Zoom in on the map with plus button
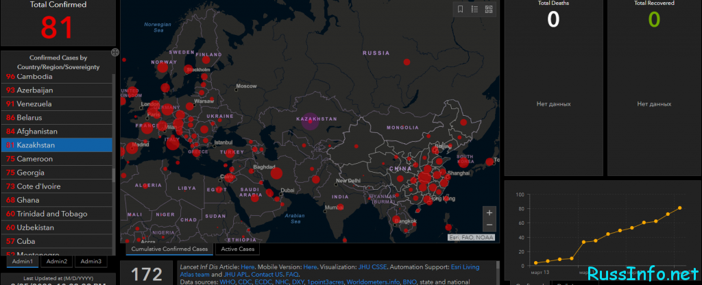The height and width of the screenshot is (285, 702). tap(489, 213)
